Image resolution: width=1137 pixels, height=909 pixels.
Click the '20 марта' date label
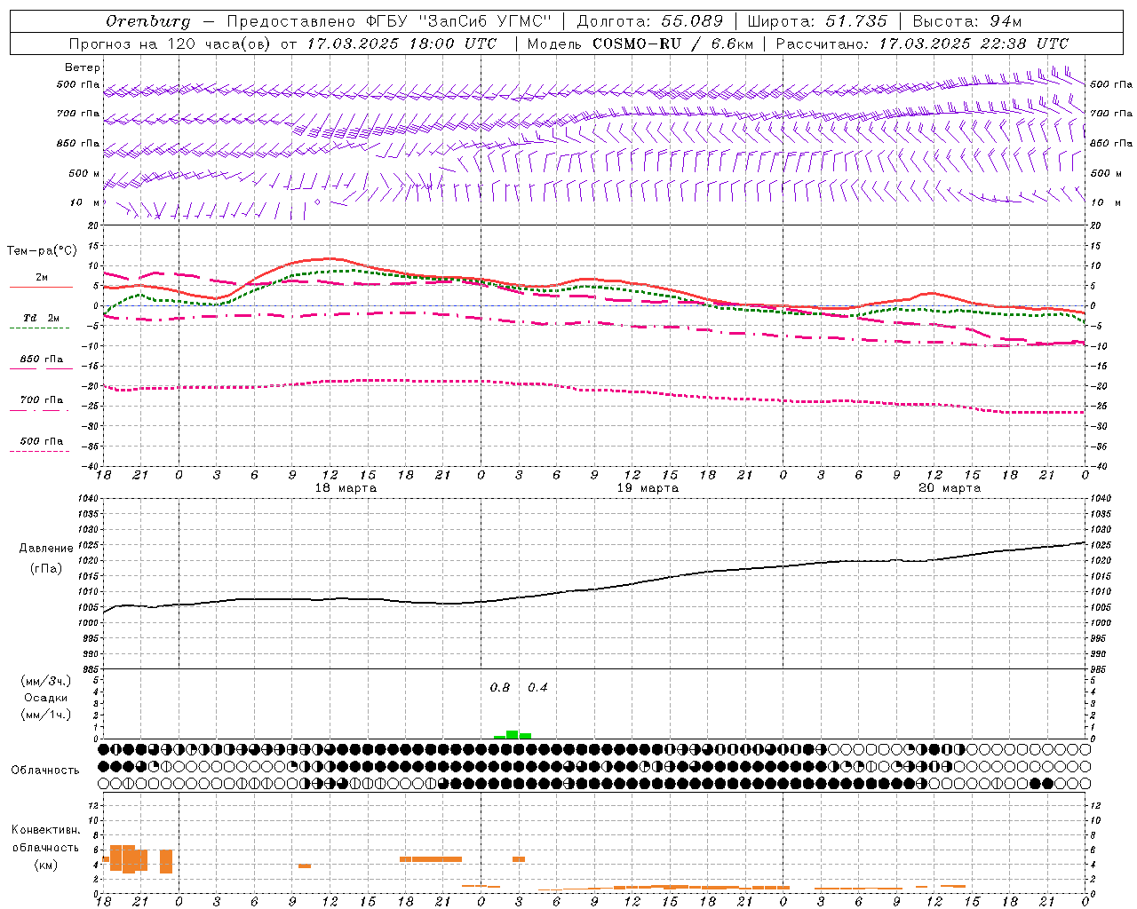click(950, 488)
